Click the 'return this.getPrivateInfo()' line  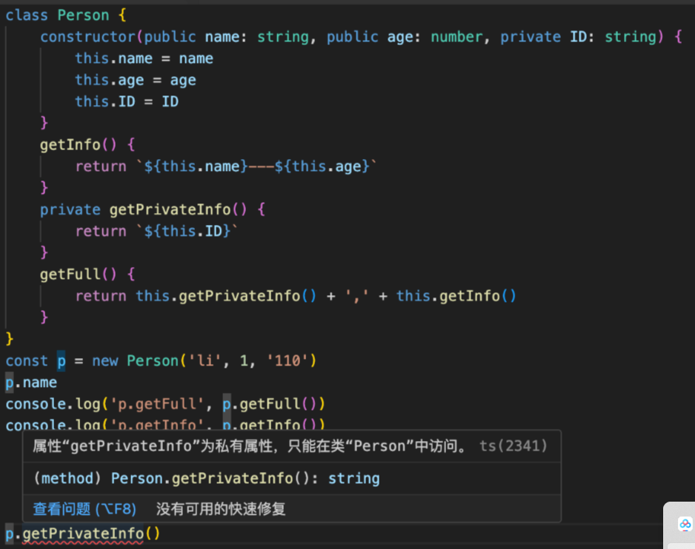tap(296, 296)
